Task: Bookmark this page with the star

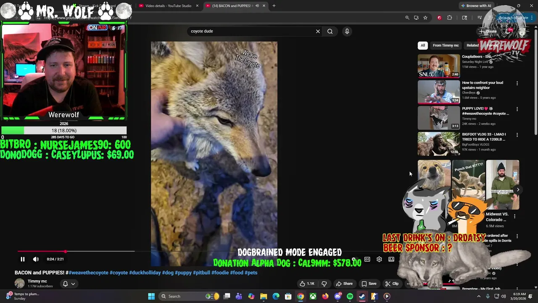Action: (x=425, y=18)
